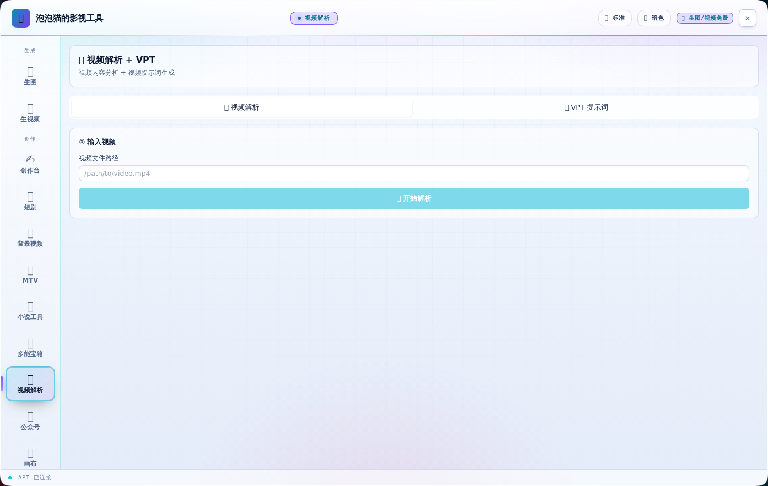Open the 生图 sidebar item
This screenshot has width=768, height=486.
coord(30,76)
